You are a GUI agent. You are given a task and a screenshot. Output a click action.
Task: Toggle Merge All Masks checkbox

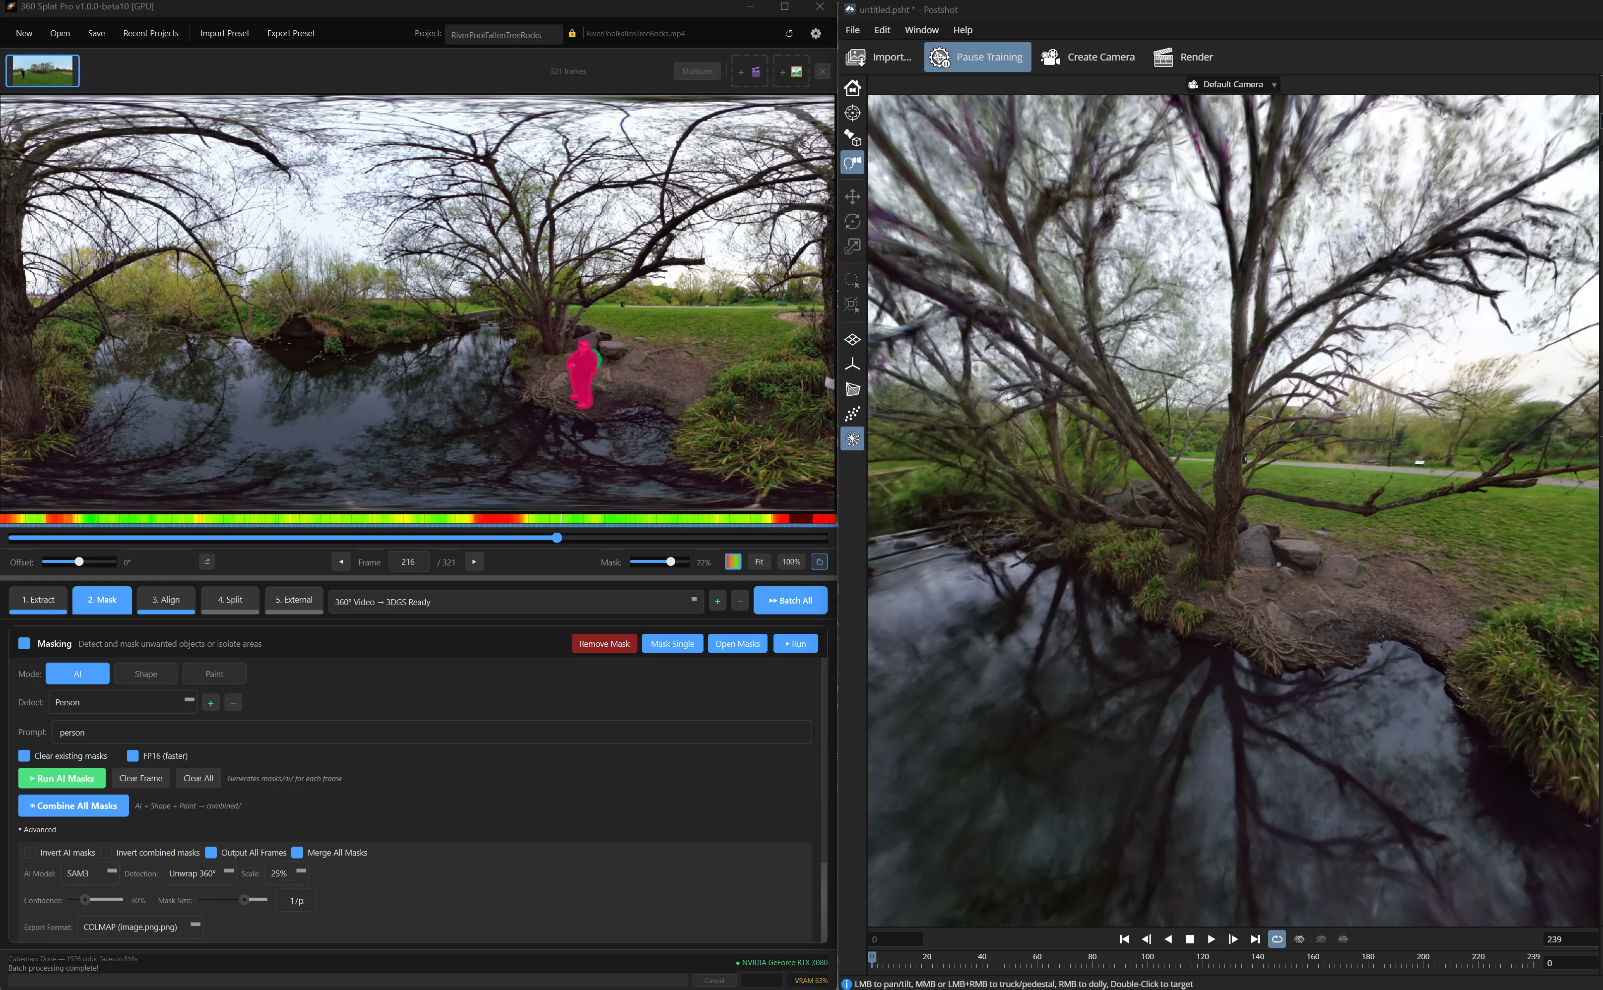297,853
